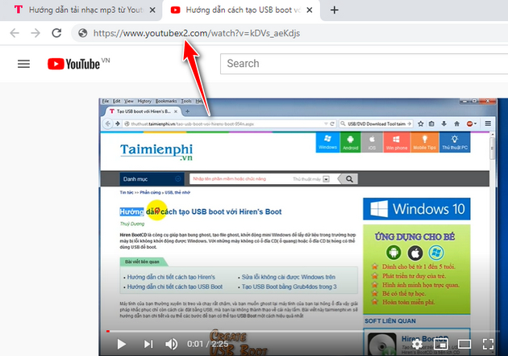Click the Phần cứng breadcrumb link
The image size is (508, 356).
tap(150, 192)
